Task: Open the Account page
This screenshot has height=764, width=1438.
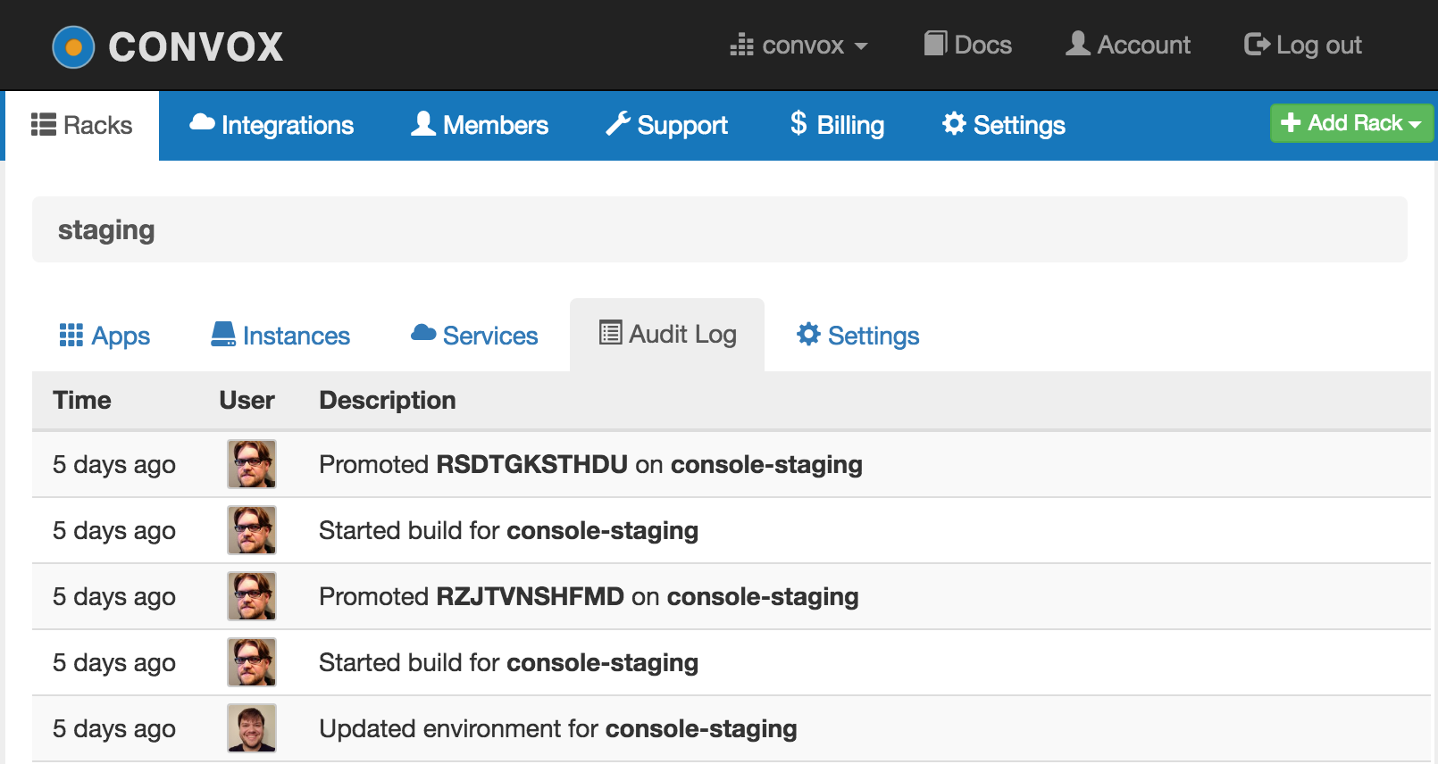Action: [x=1128, y=45]
